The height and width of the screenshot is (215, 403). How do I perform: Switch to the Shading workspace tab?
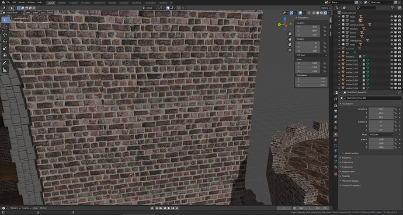(112, 2)
